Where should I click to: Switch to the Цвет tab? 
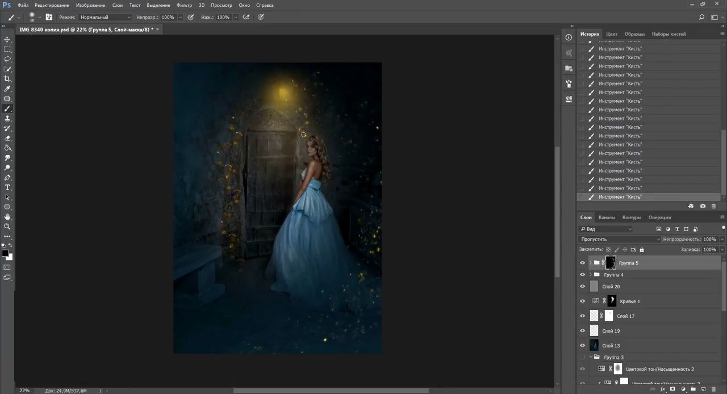[x=612, y=34]
